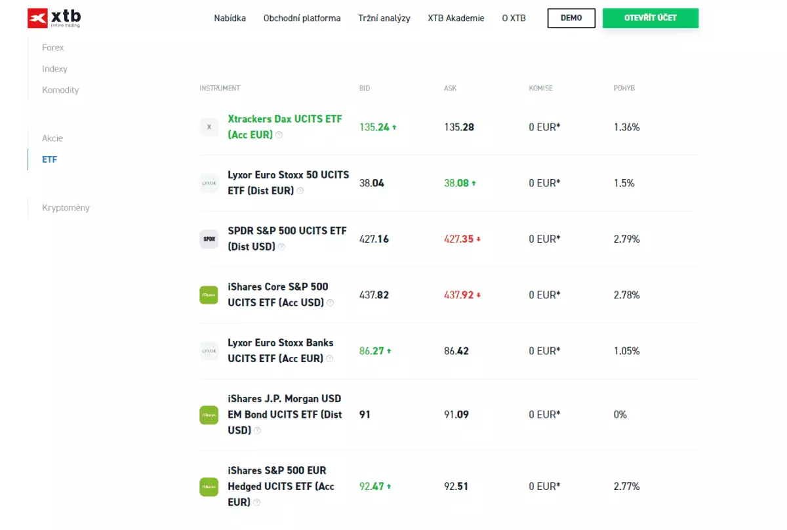
Task: Click the SPDR S&P 500 logo icon
Action: pos(209,239)
